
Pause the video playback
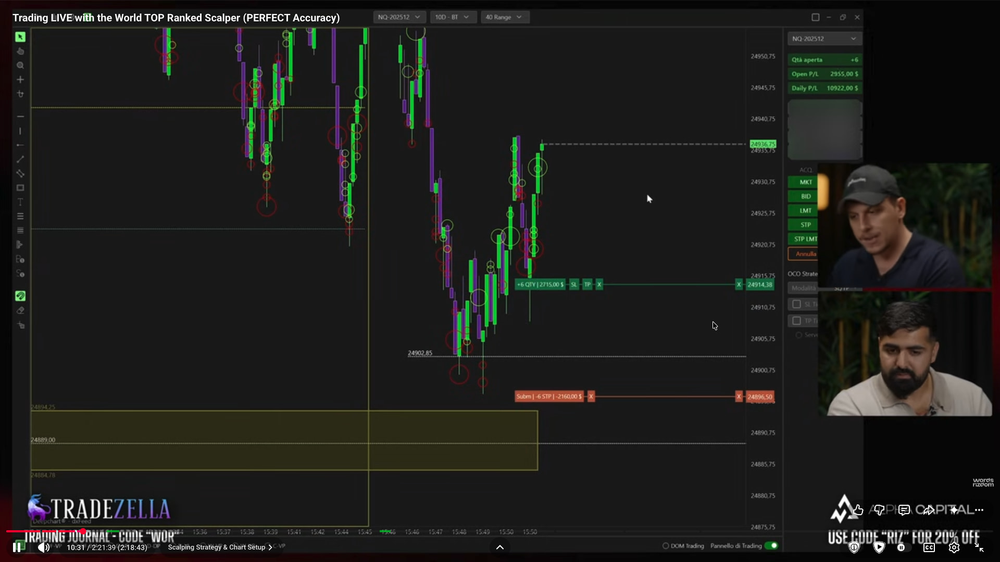point(17,547)
